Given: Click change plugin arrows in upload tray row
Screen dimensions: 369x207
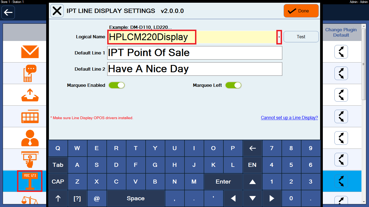Looking at the screenshot, I should point(341,95).
